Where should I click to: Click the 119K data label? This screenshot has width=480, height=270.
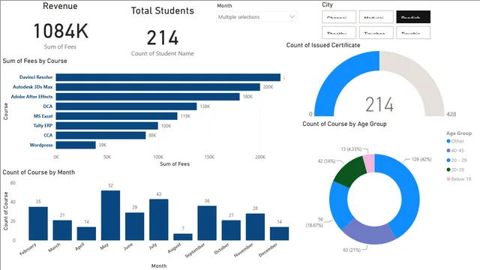pos(185,116)
